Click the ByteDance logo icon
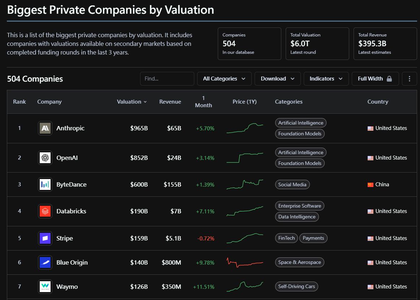The height and width of the screenshot is (300, 420). coord(45,184)
